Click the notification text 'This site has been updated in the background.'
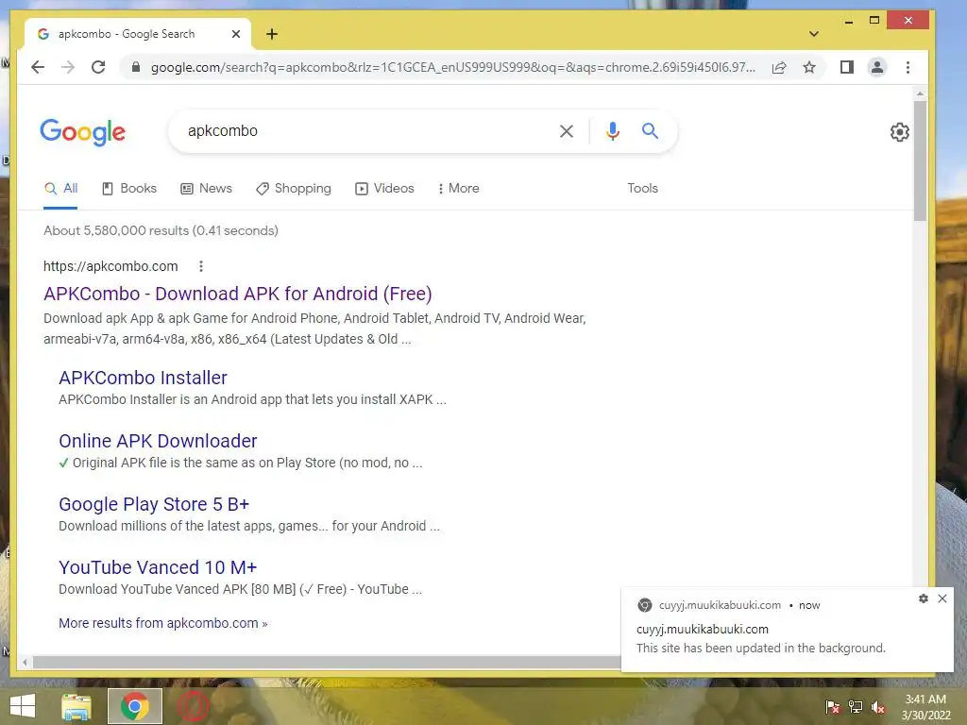This screenshot has width=967, height=725. pos(761,649)
